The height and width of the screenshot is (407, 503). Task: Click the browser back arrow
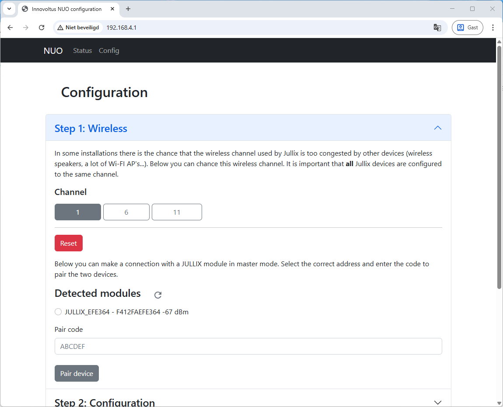coord(10,28)
